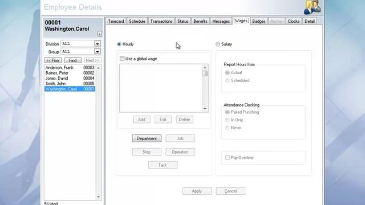Open the Transactions tab
365x205 pixels.
point(161,21)
